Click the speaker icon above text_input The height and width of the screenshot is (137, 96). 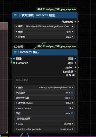73,75
